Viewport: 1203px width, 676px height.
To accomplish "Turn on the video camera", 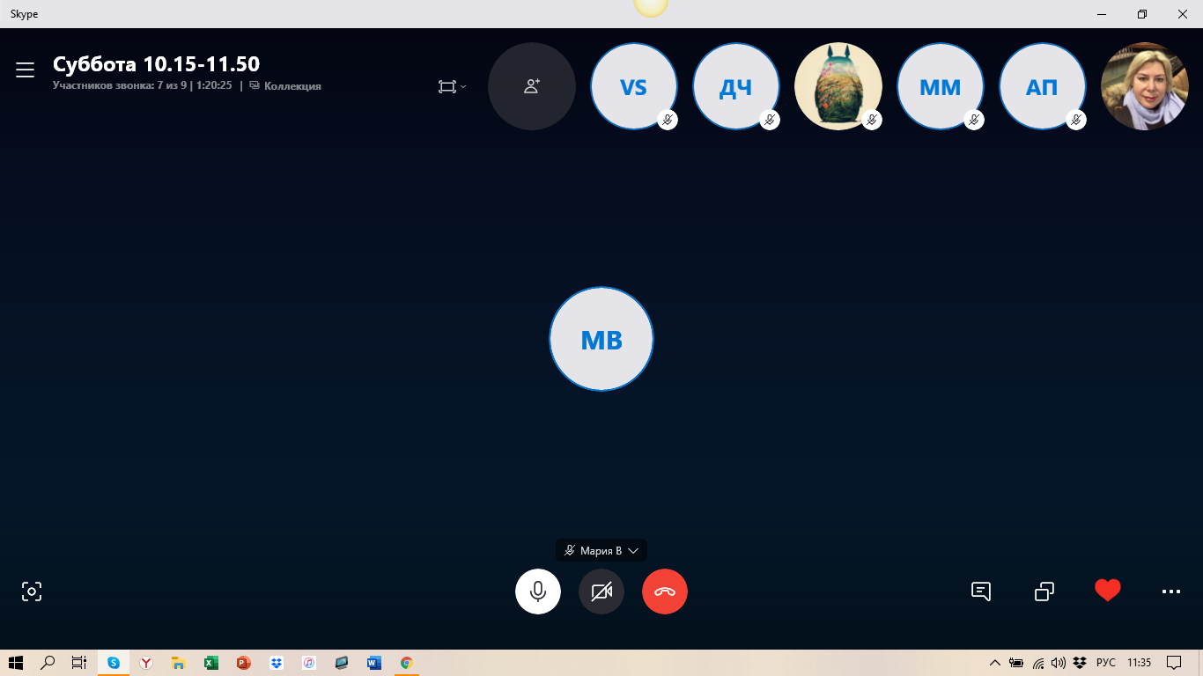I will coord(601,591).
